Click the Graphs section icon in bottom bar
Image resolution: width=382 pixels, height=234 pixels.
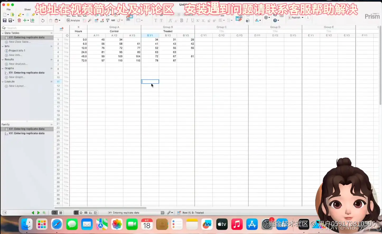tap(91, 213)
